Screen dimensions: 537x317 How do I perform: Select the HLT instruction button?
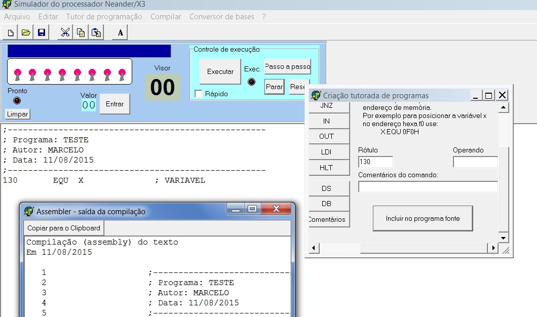pyautogui.click(x=326, y=168)
